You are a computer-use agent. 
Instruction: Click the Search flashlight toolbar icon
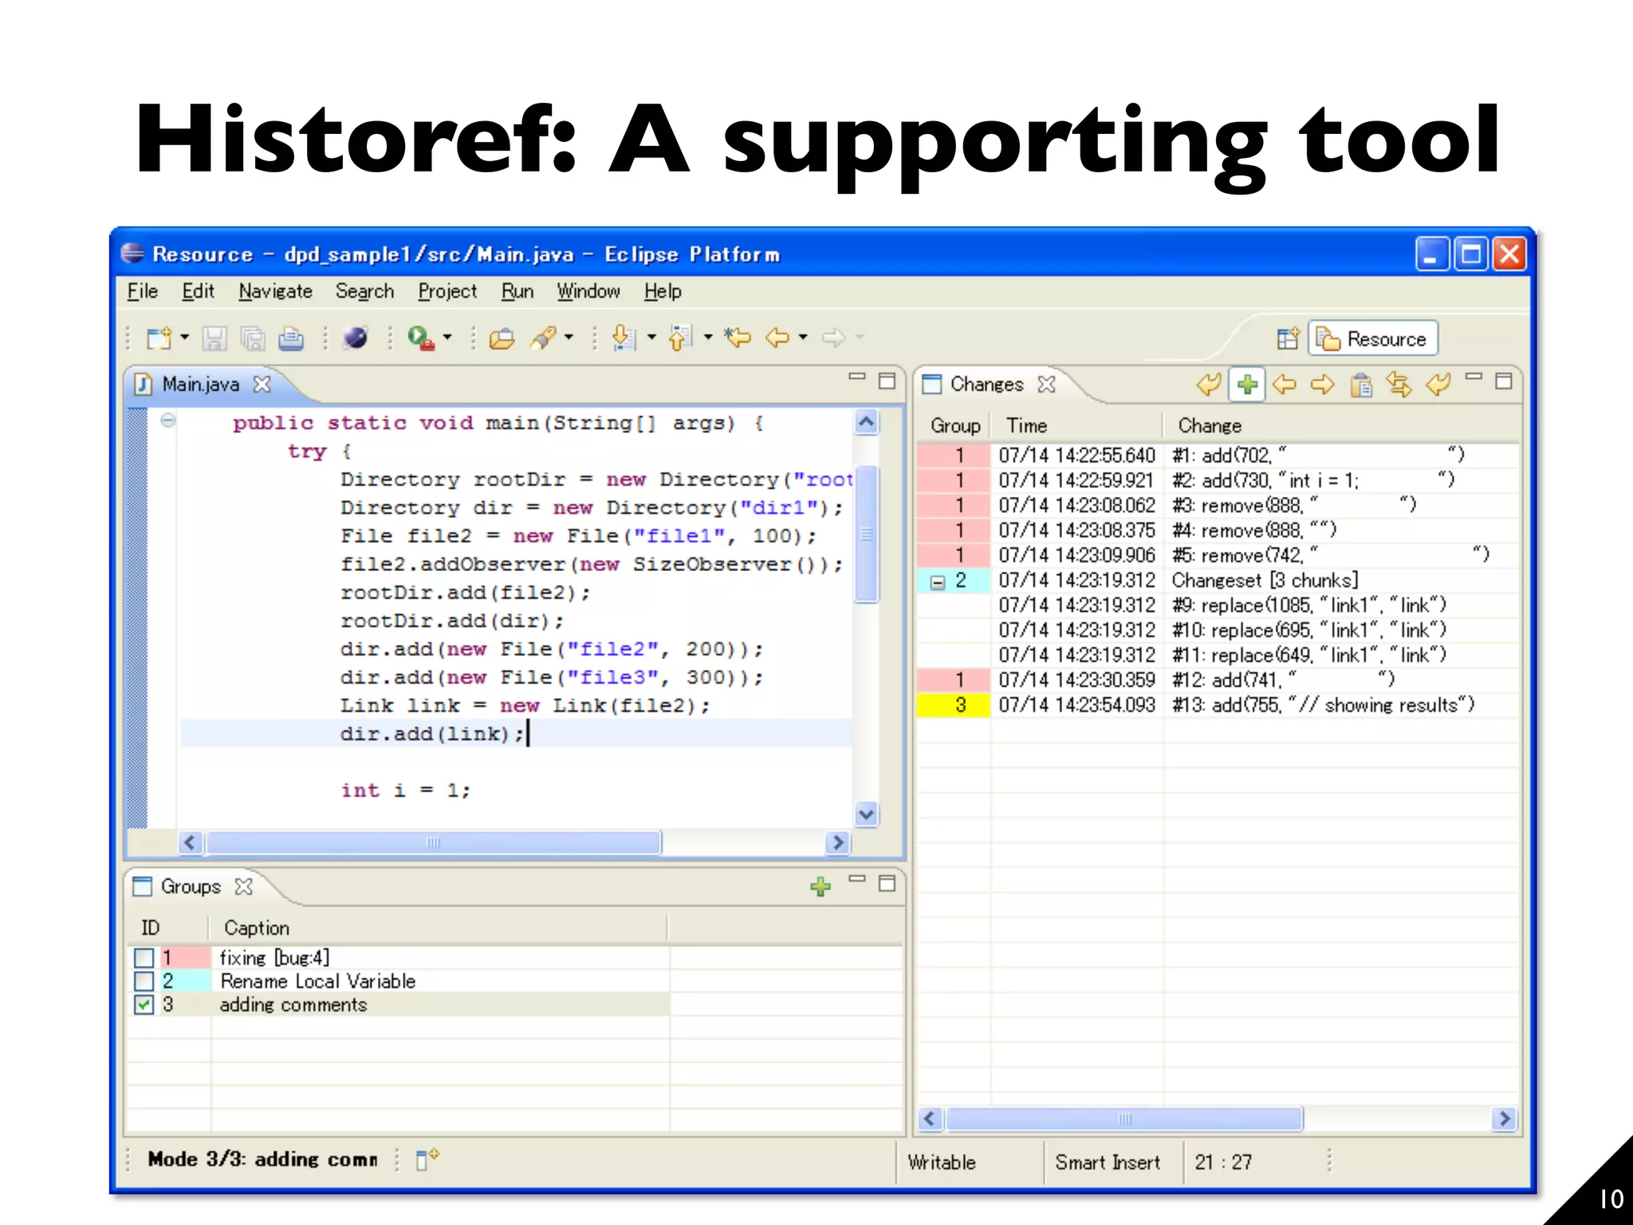[x=544, y=338]
